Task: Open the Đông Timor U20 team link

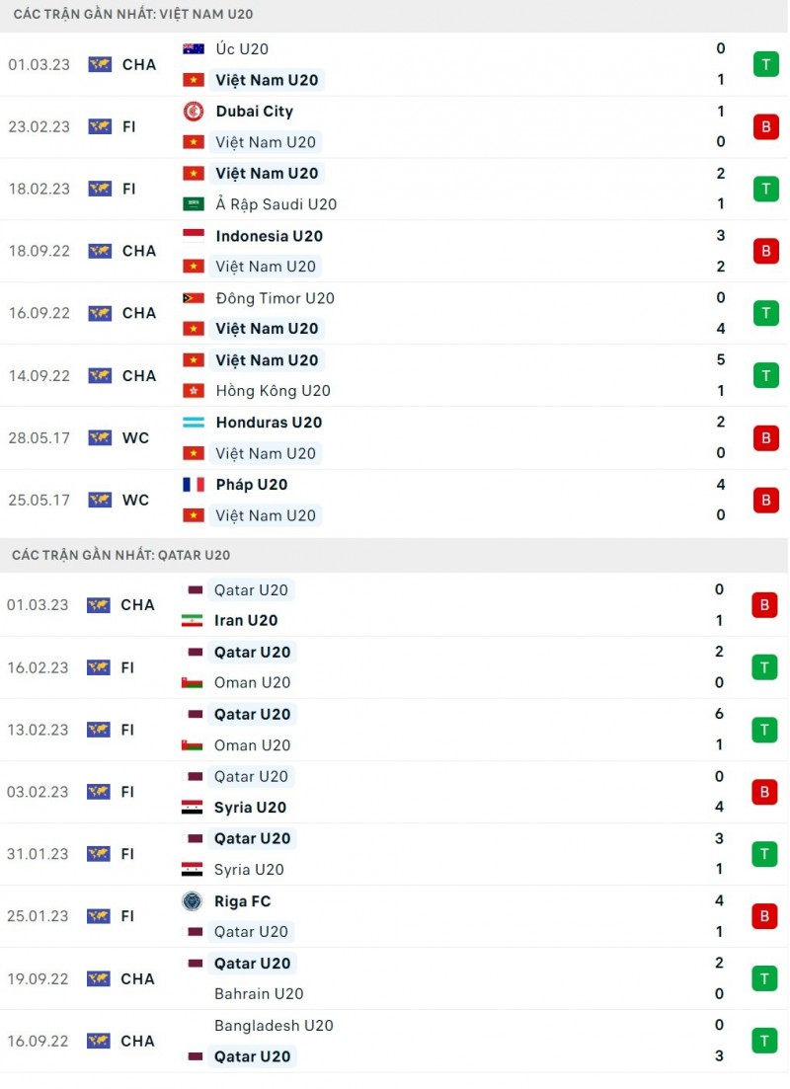Action: (x=275, y=298)
